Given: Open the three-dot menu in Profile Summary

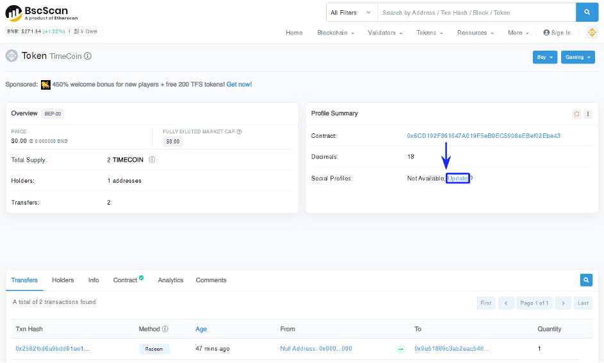Looking at the screenshot, I should tap(588, 114).
